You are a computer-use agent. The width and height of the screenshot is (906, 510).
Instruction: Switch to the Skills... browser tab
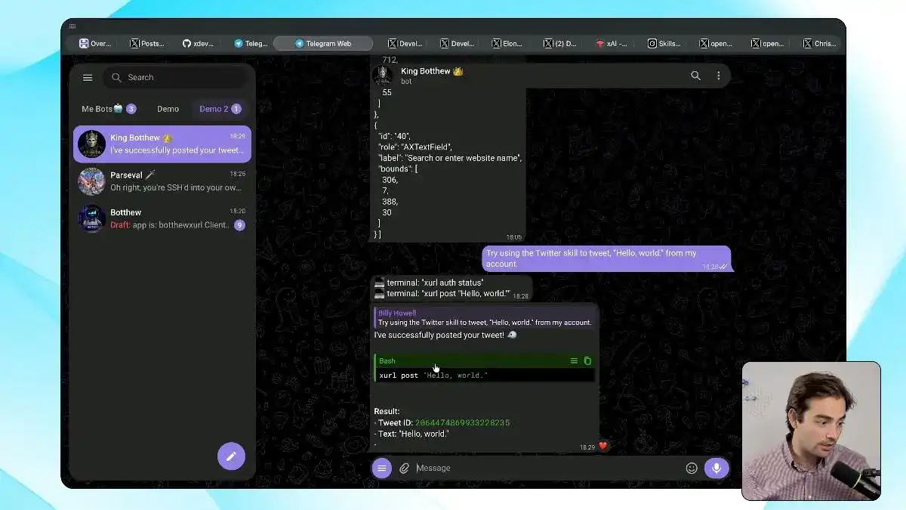point(664,44)
